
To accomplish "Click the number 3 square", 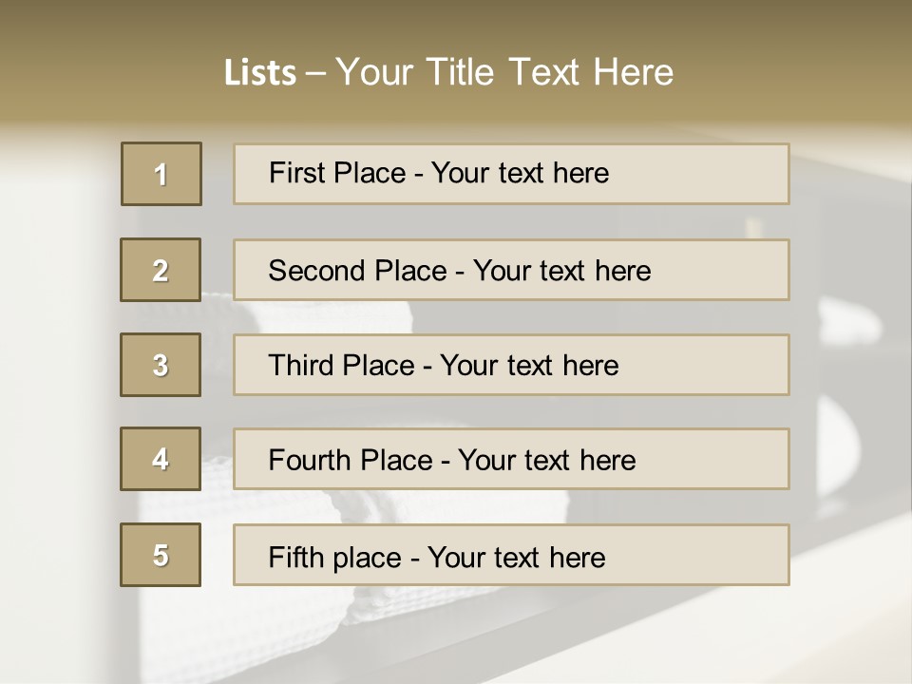I will click(x=161, y=365).
